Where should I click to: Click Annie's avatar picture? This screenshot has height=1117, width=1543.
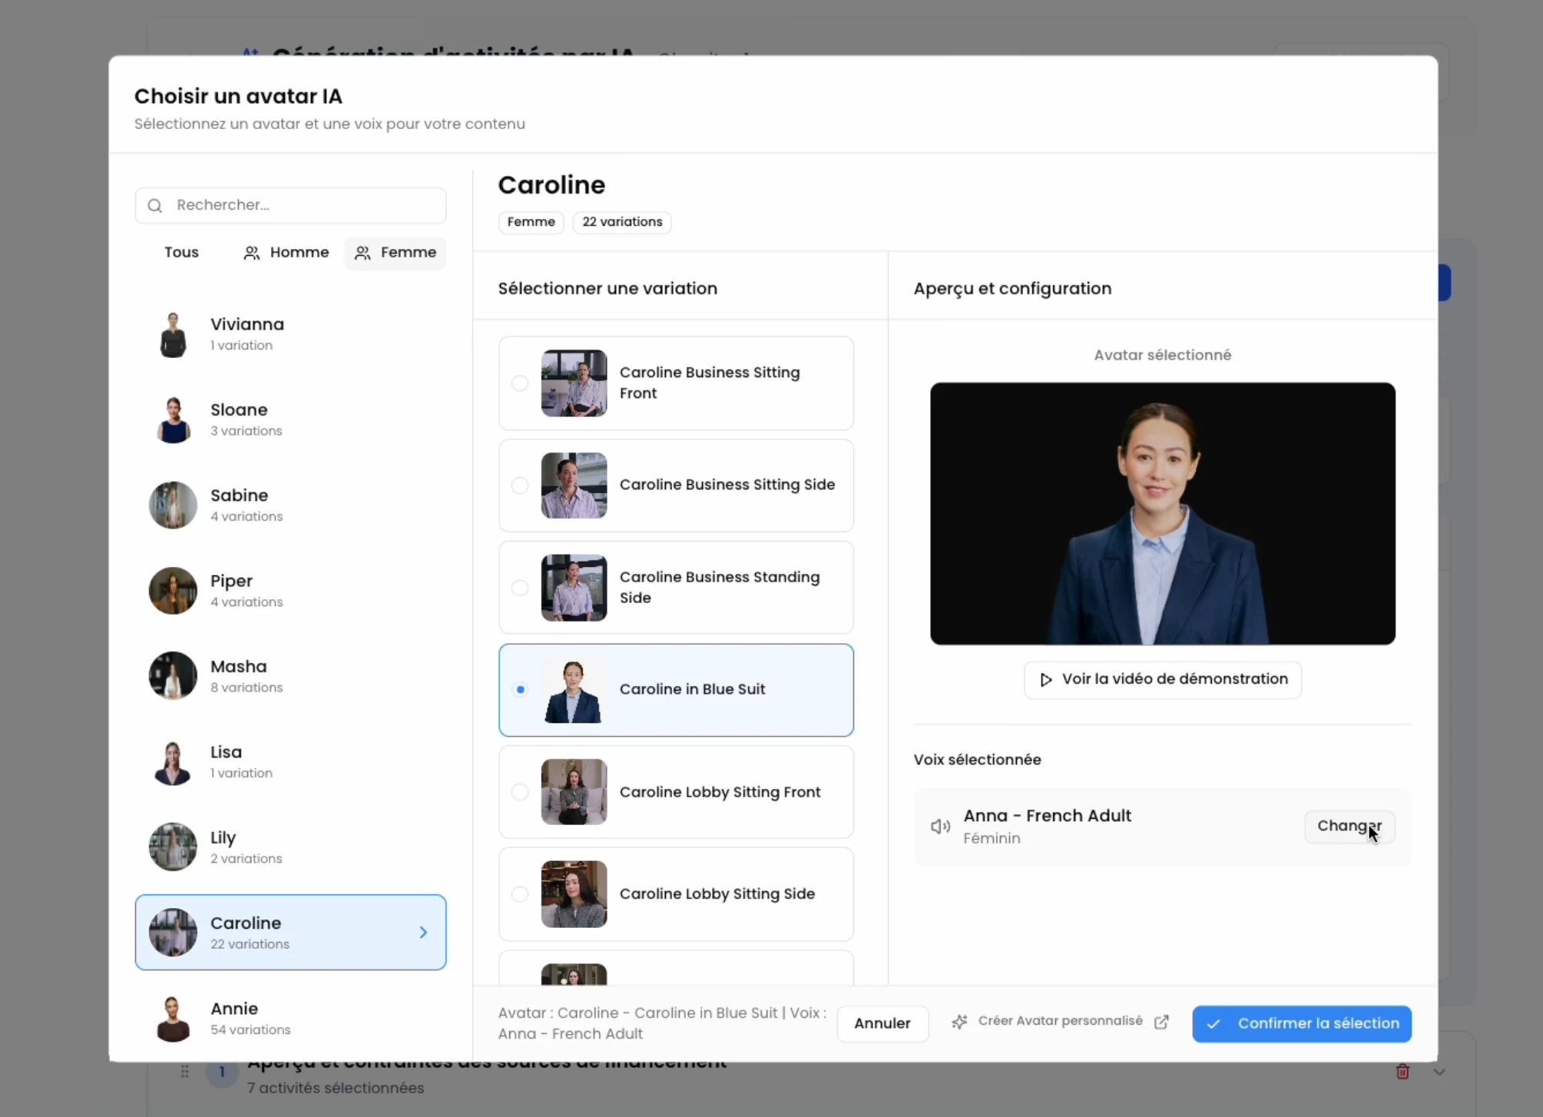coord(173,1018)
